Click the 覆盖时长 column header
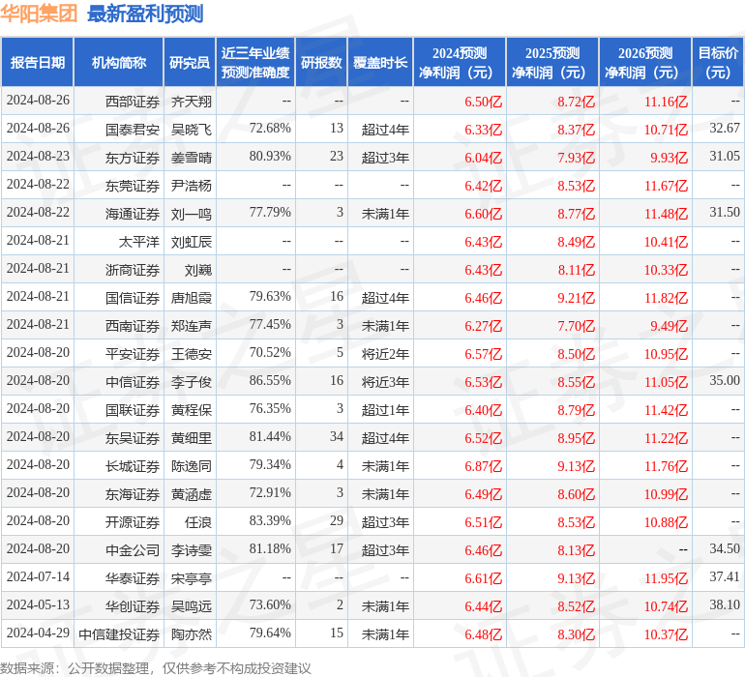 pyautogui.click(x=380, y=63)
